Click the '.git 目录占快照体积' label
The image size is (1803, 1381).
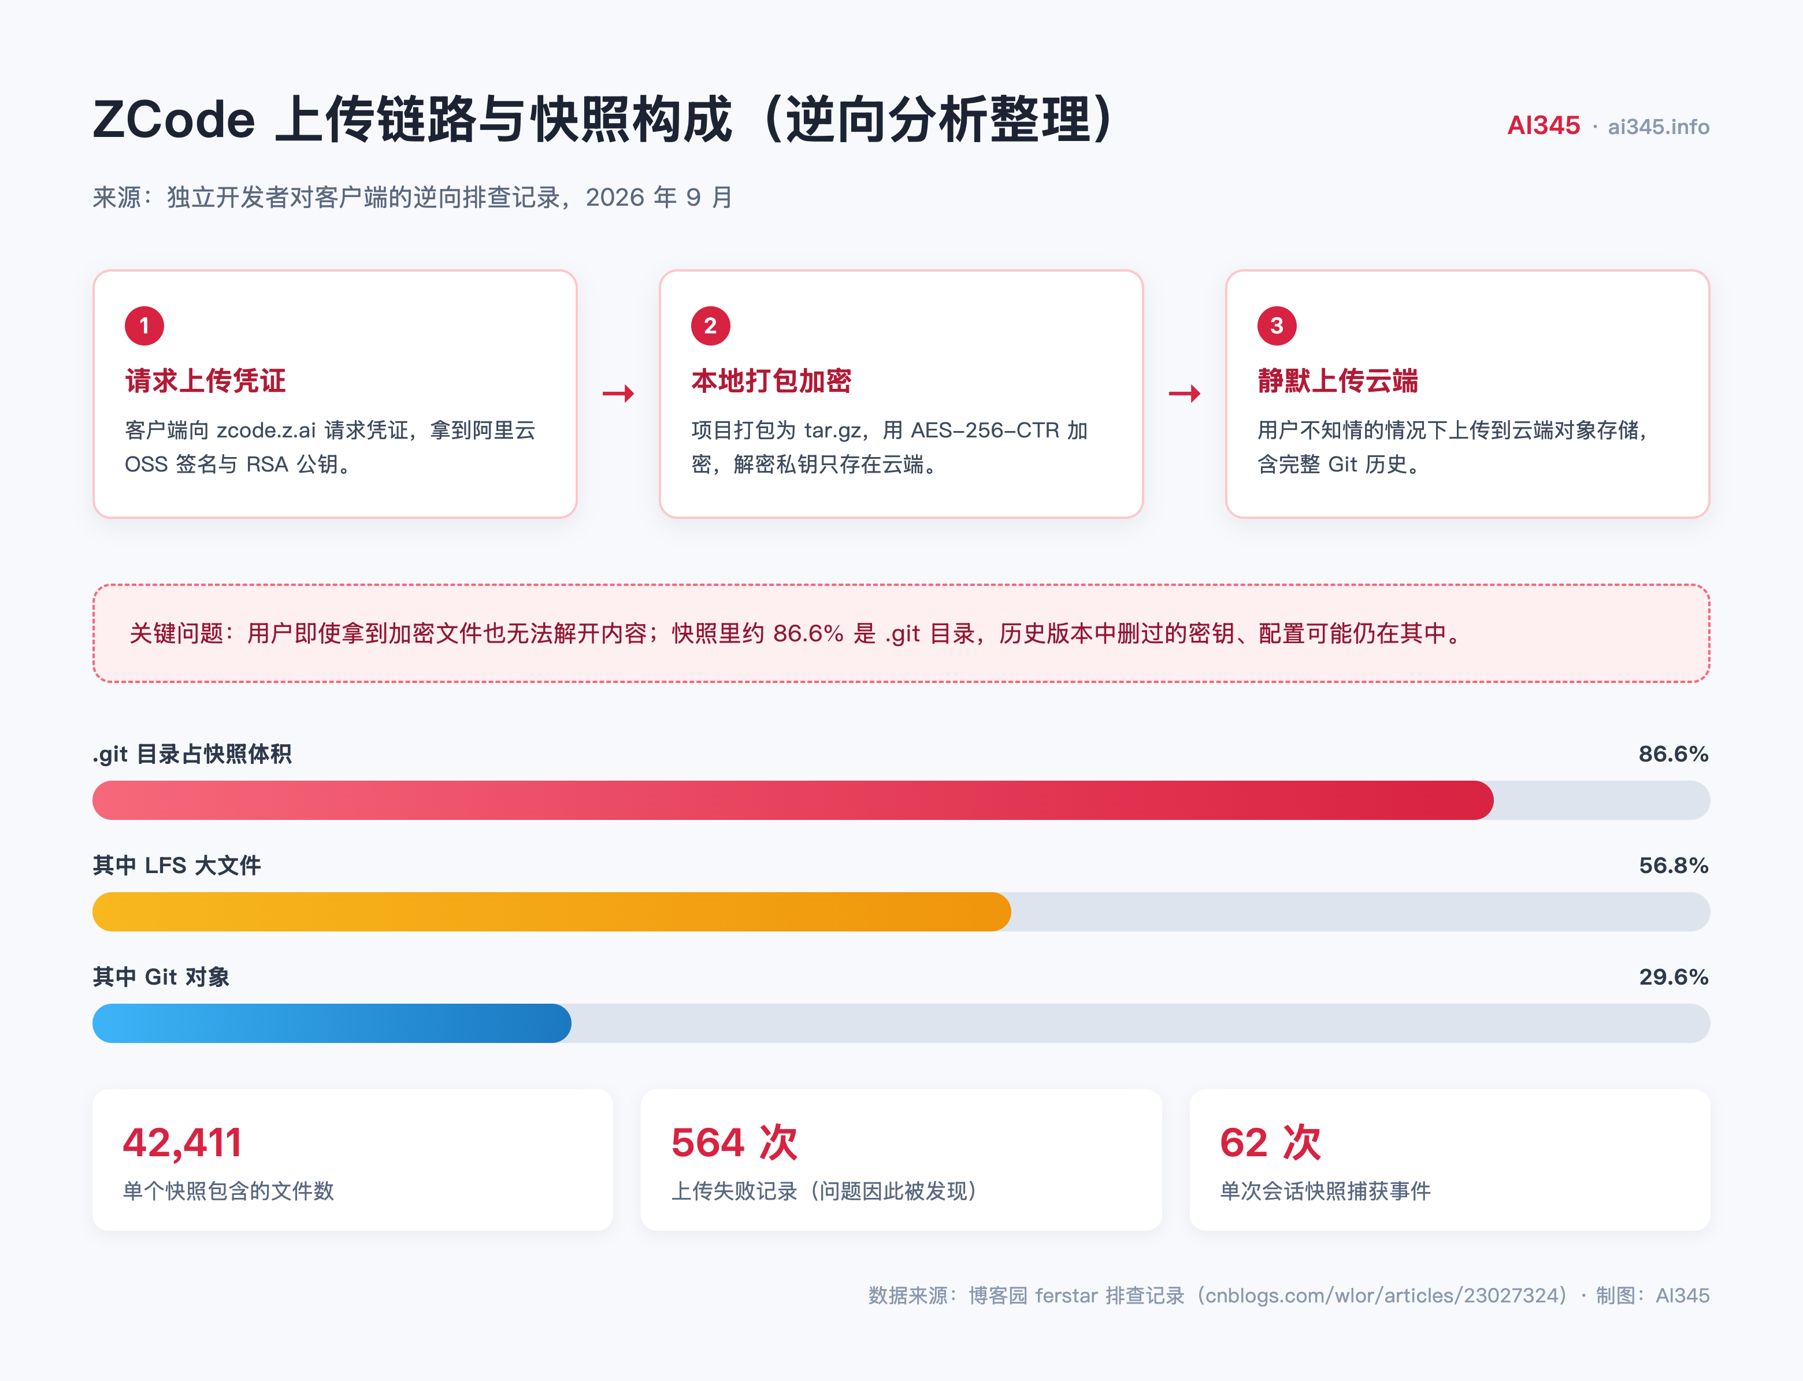coord(191,754)
